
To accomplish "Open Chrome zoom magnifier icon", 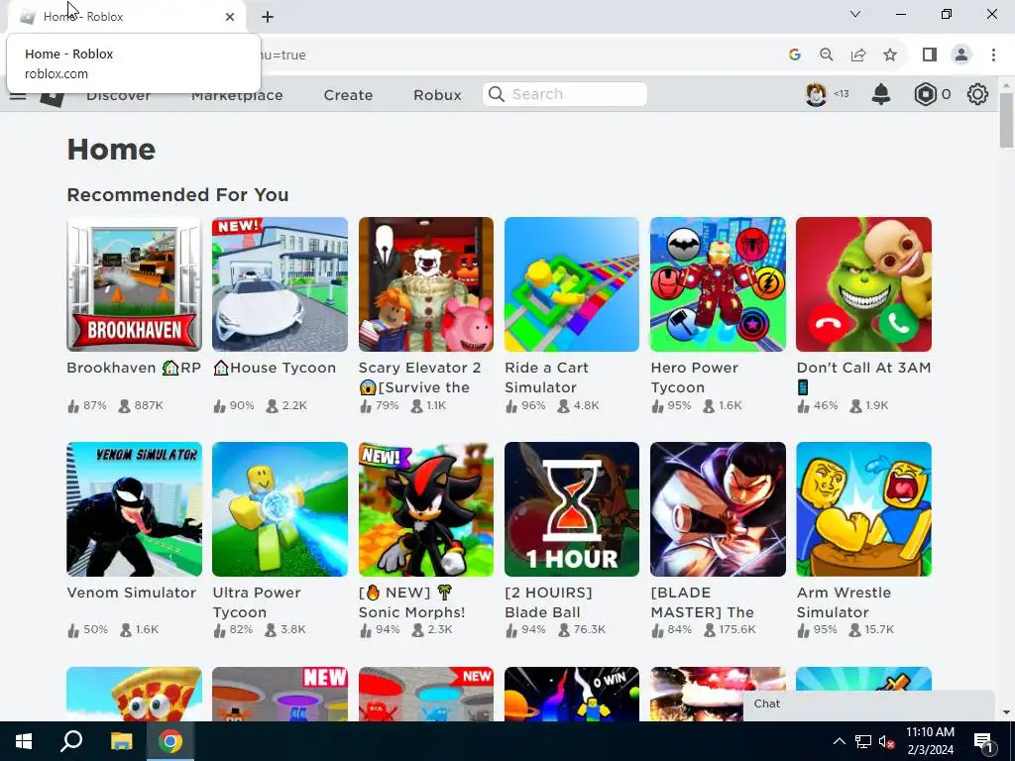I will tap(826, 55).
